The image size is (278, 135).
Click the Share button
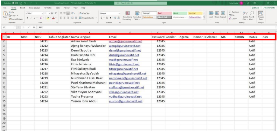[x=255, y=8]
